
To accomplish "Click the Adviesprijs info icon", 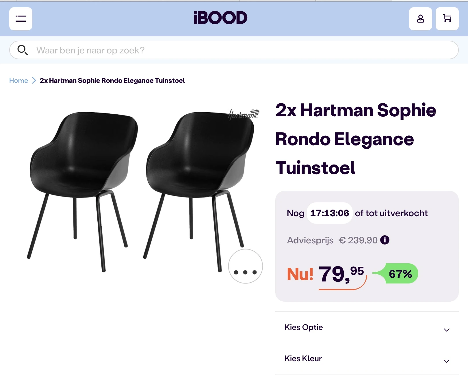I will pos(385,240).
